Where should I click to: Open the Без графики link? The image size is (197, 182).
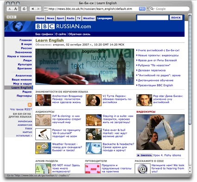(x=44, y=34)
